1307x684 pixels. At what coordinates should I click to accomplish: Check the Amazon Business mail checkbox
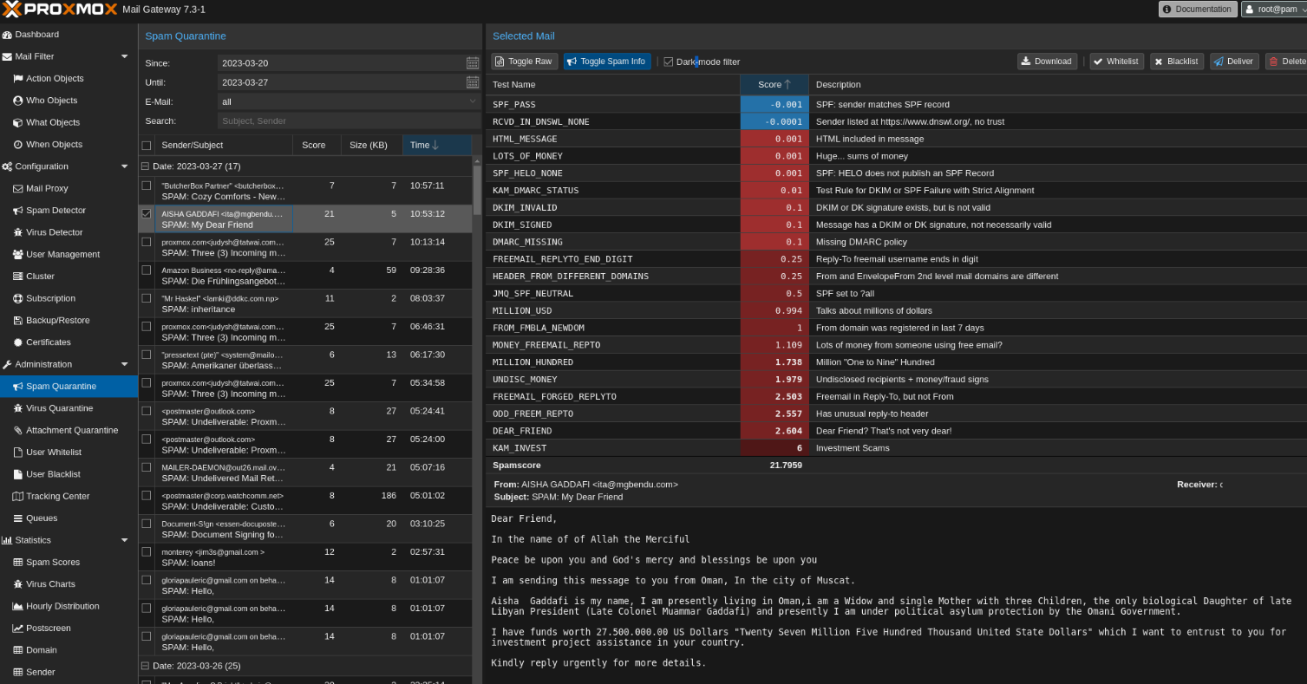pos(147,270)
